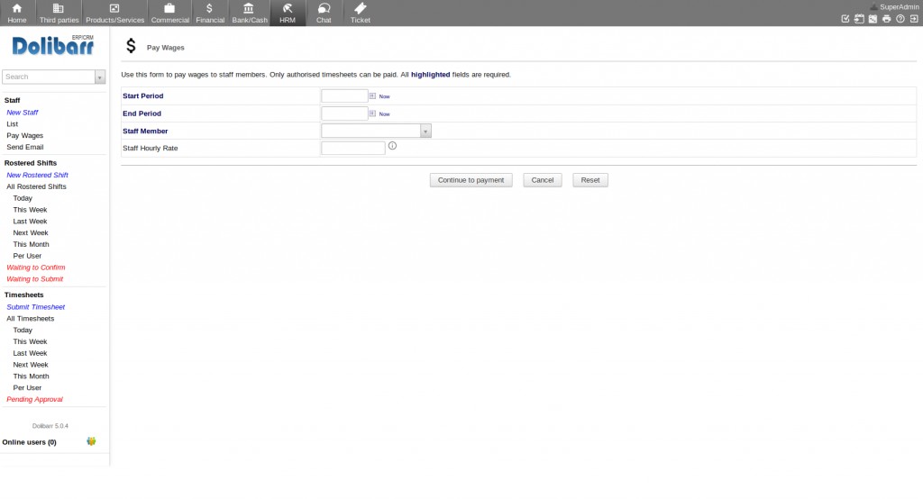Click the Cancel button

pos(542,180)
